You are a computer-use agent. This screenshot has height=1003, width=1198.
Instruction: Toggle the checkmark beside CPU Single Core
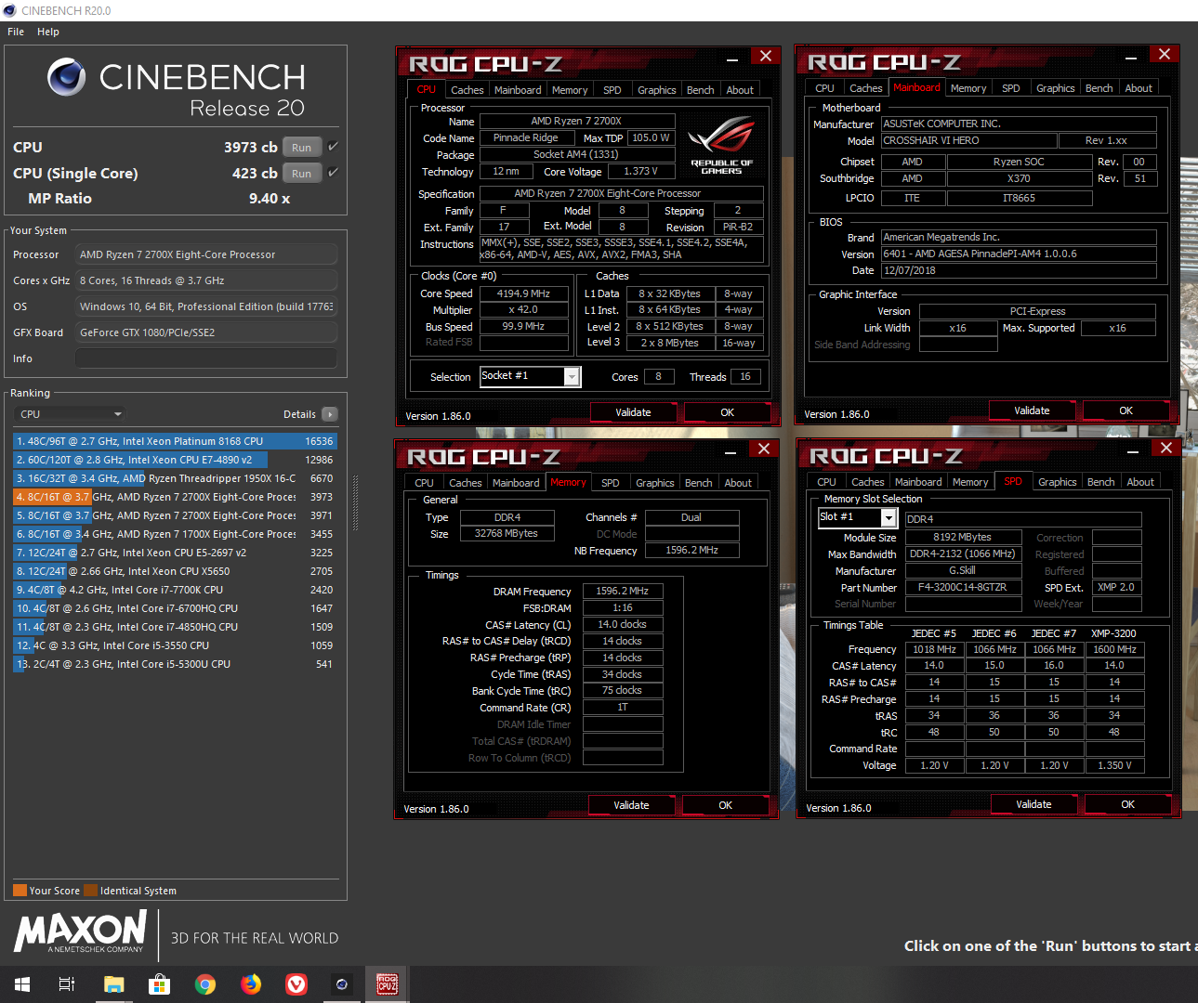[332, 172]
